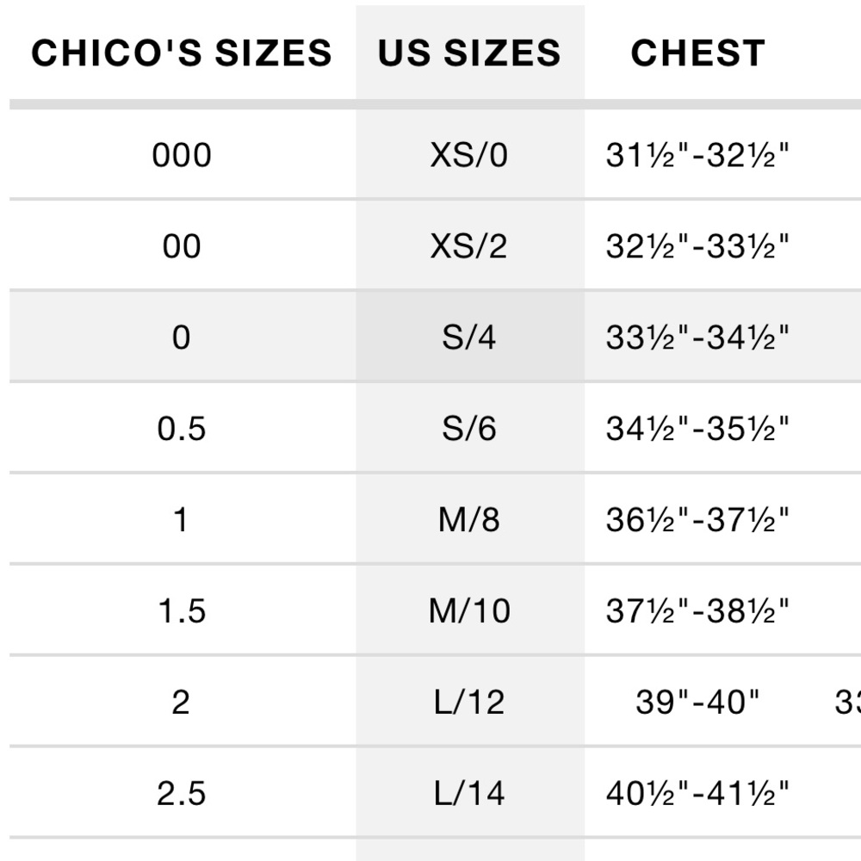Select the S/6 US size cell
Image resolution: width=861 pixels, height=861 pixels.
469,428
